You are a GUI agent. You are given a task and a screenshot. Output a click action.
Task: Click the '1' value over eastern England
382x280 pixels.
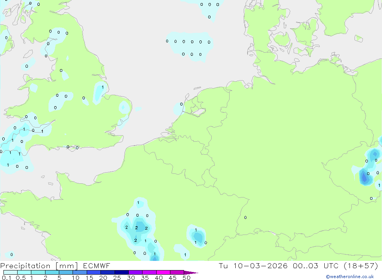pyautogui.click(x=102, y=87)
